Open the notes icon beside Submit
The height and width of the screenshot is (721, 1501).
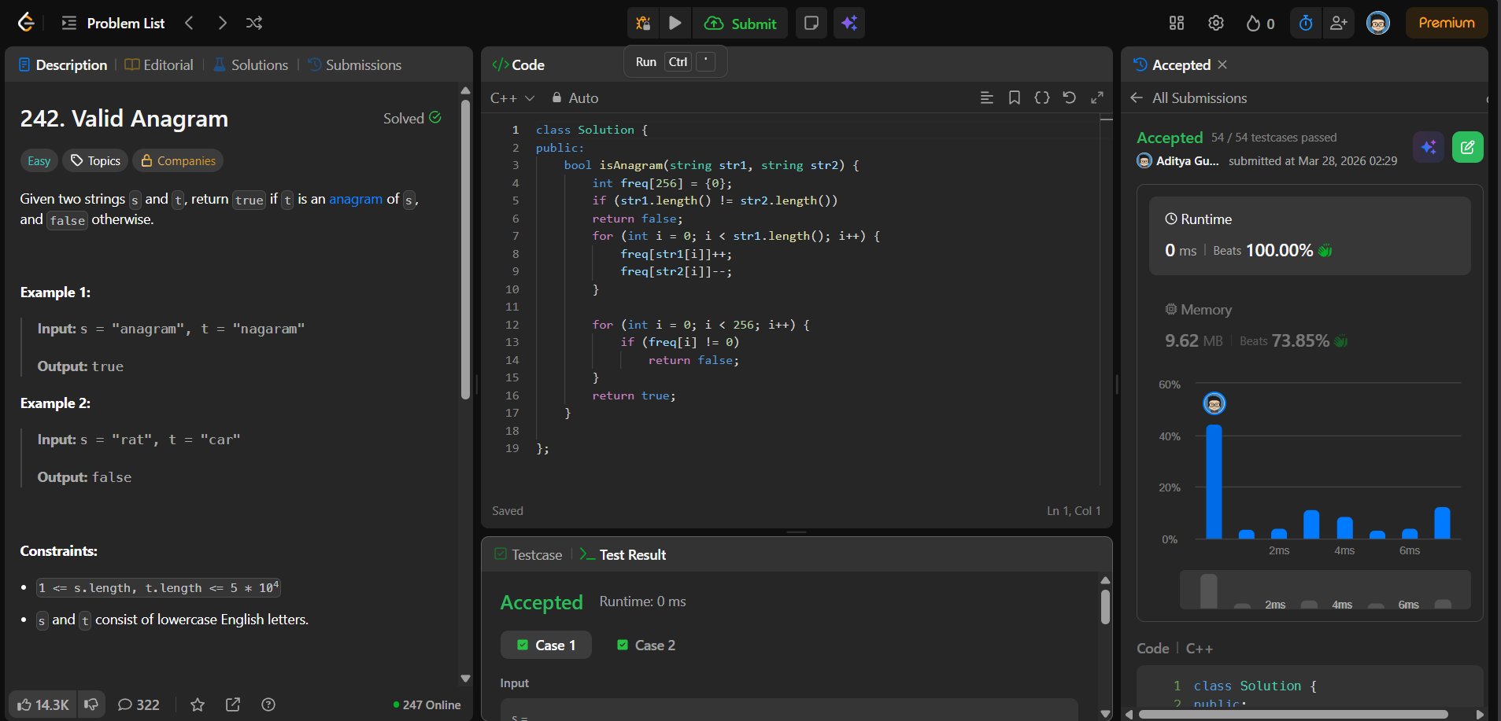click(x=811, y=24)
